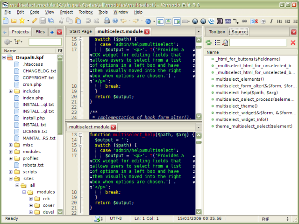Image resolution: width=299 pixels, height=224 pixels.
Task: Click the Open file folder icon
Action: tap(14, 21)
